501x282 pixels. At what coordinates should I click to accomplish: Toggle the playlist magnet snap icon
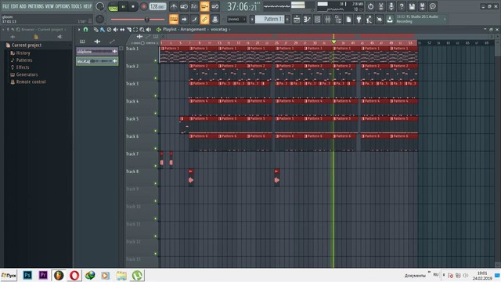coord(85,30)
